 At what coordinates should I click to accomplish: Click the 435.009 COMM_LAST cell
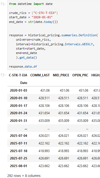[44, 121]
